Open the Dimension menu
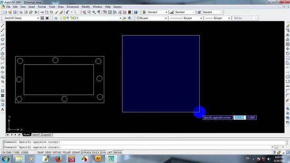290x163 pixels. (72, 7)
